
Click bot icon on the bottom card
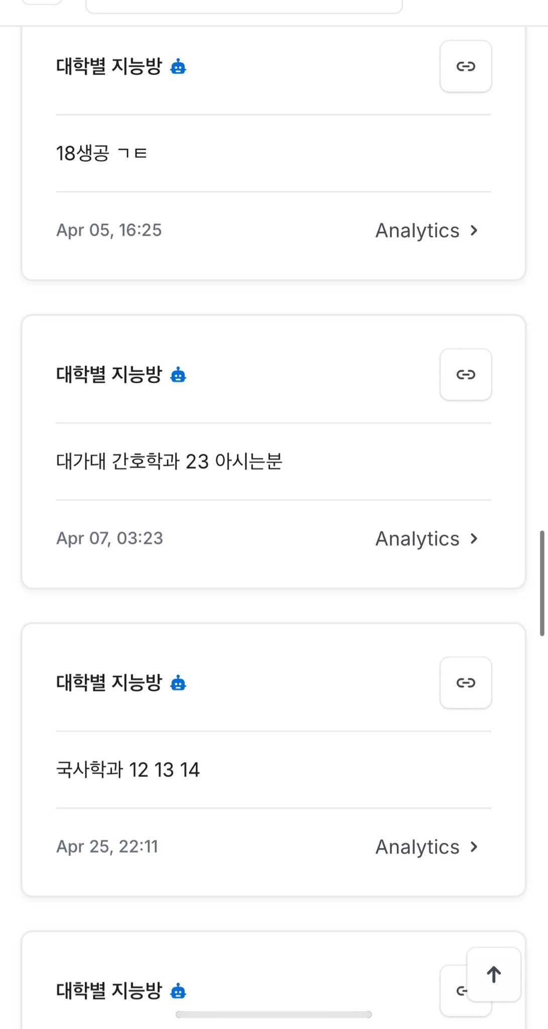178,991
